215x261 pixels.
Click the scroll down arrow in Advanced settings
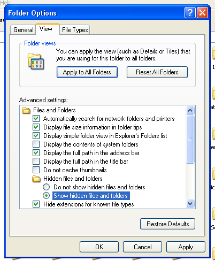pyautogui.click(x=190, y=203)
